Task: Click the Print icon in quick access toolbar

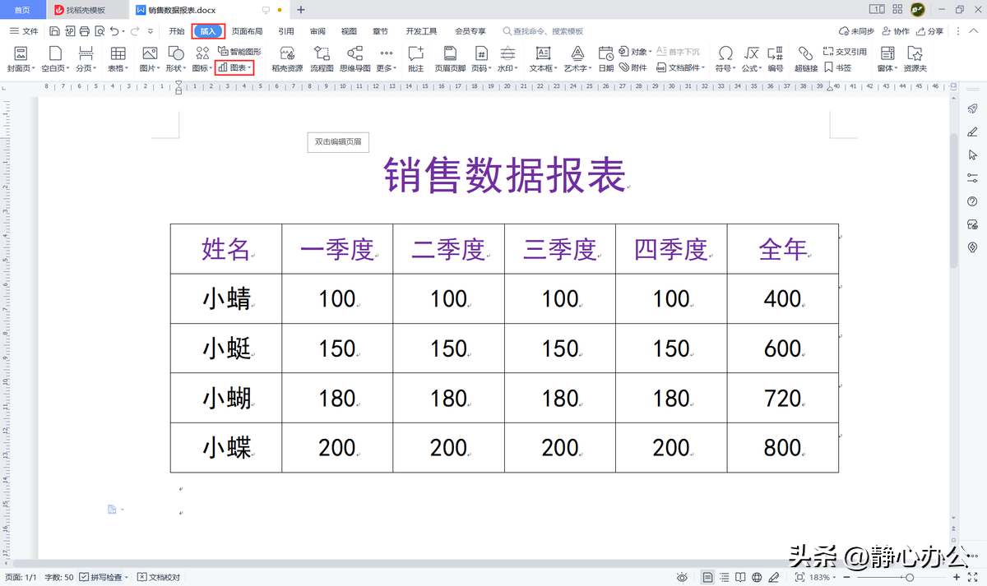Action: pyautogui.click(x=83, y=31)
